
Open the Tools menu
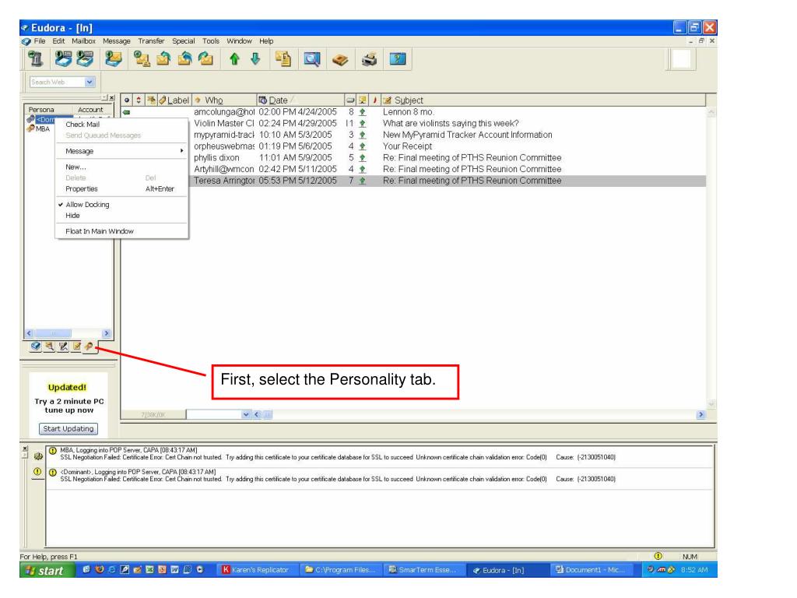click(x=210, y=41)
